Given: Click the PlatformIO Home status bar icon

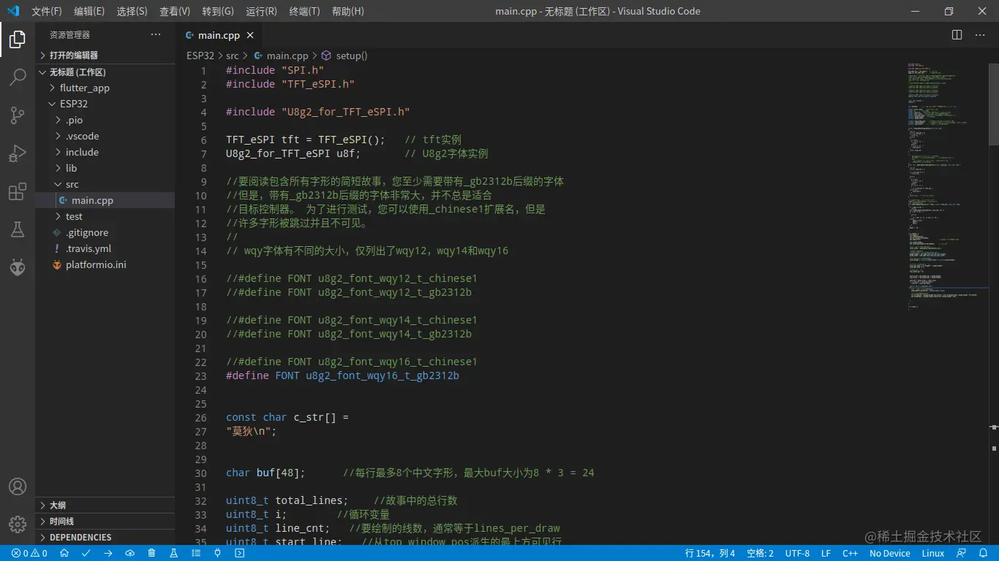Looking at the screenshot, I should click(x=64, y=554).
